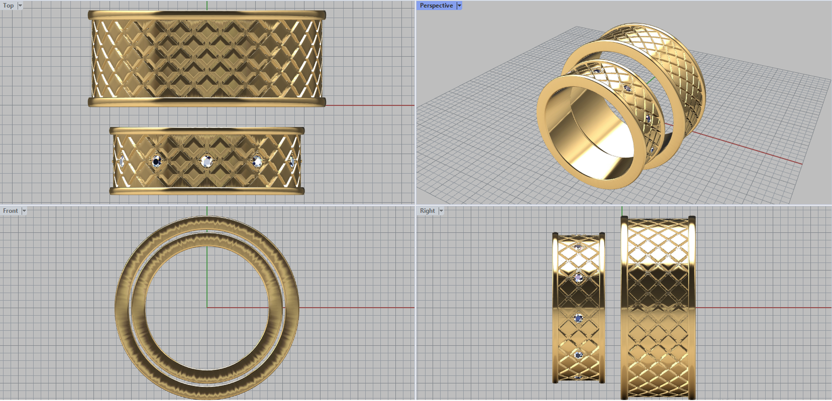Pick the dark blue gemstone in Top view
Screen dimensions: 832x401
pyautogui.click(x=157, y=162)
